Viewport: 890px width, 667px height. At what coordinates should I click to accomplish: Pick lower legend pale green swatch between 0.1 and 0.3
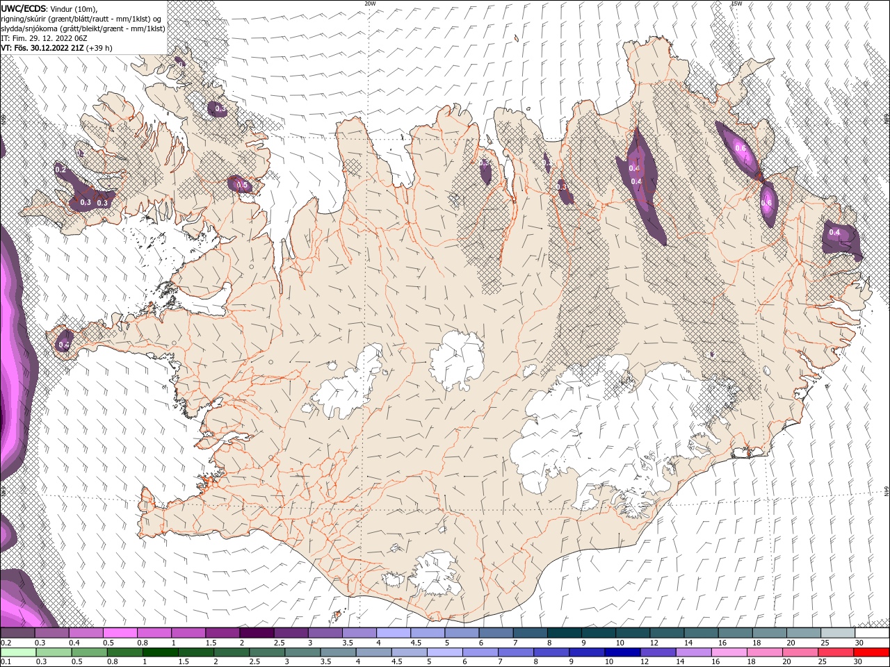point(18,652)
